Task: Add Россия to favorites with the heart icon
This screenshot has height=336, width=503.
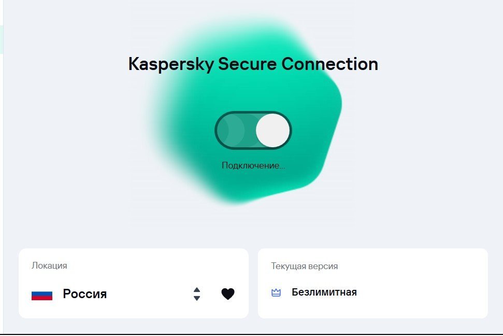Action: click(x=228, y=294)
